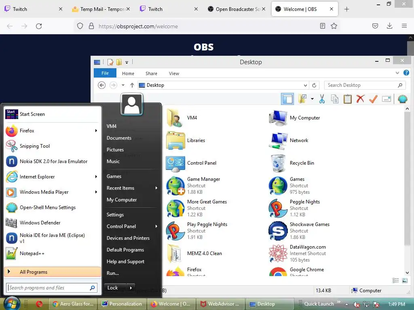Viewport: 414px width, 310px height.
Task: Select the Game Manager shortcut
Action: click(x=194, y=186)
